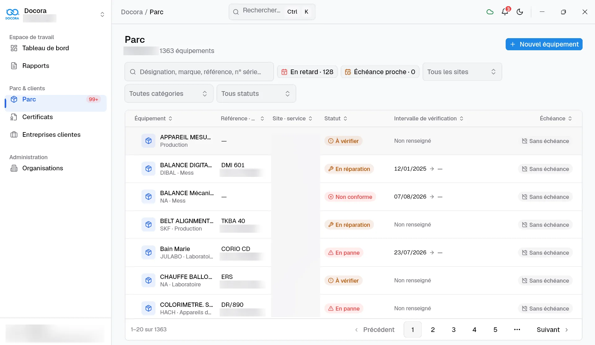Click the Docora breadcrumb link
The image size is (595, 345).
(x=132, y=12)
